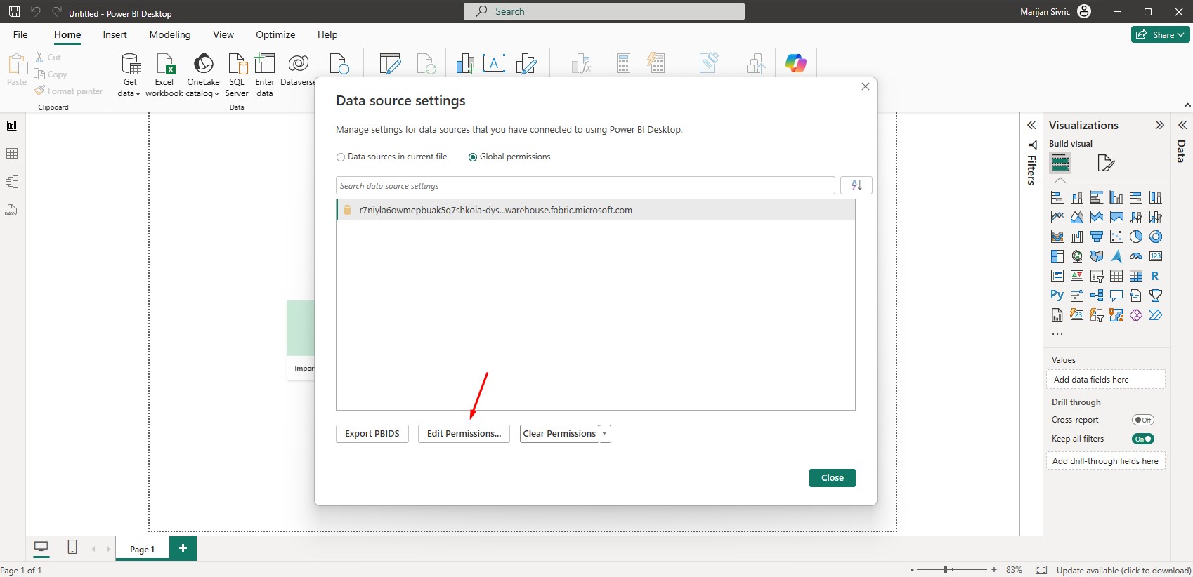
Task: Open the File menu
Action: pos(20,34)
